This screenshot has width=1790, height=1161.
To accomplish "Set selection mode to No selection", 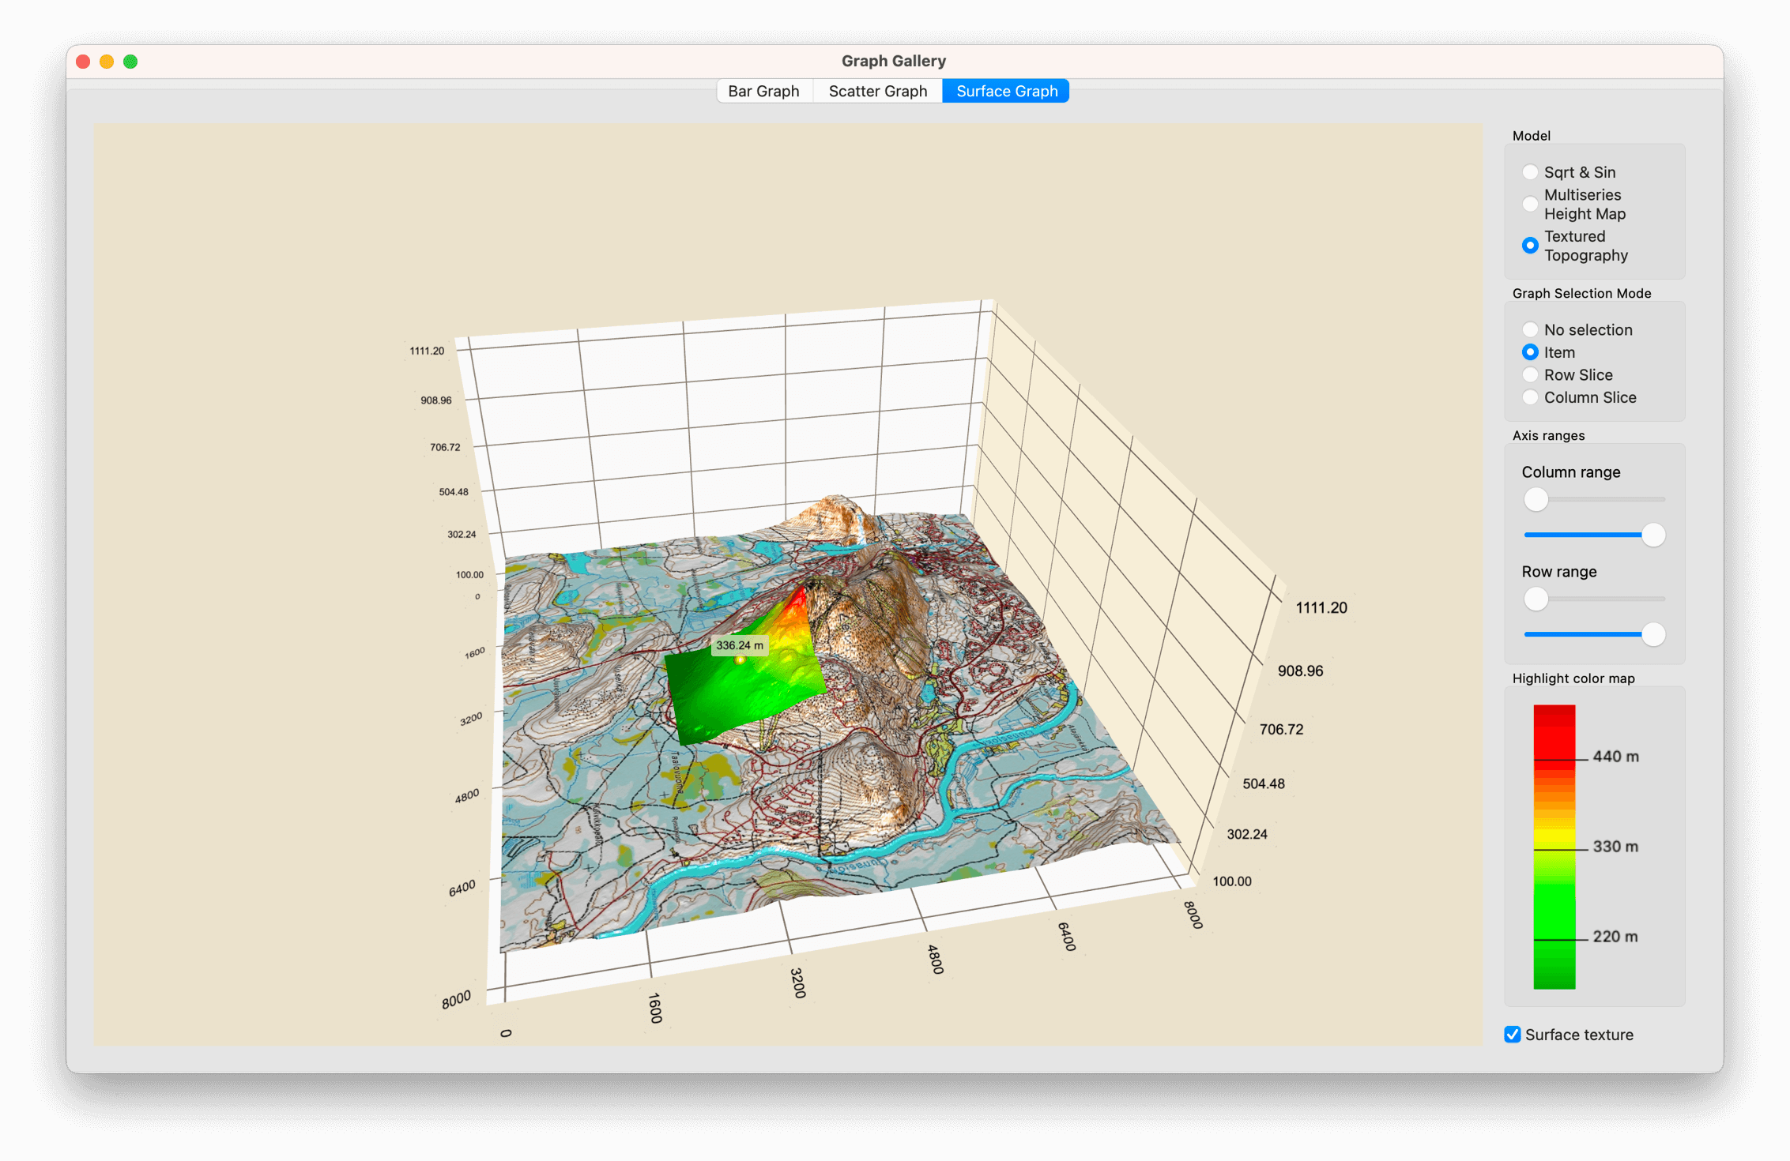I will (1530, 330).
